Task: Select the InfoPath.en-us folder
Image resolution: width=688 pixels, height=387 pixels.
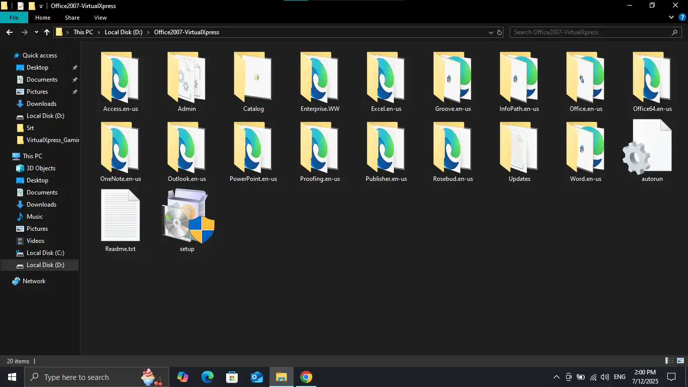Action: [519, 82]
